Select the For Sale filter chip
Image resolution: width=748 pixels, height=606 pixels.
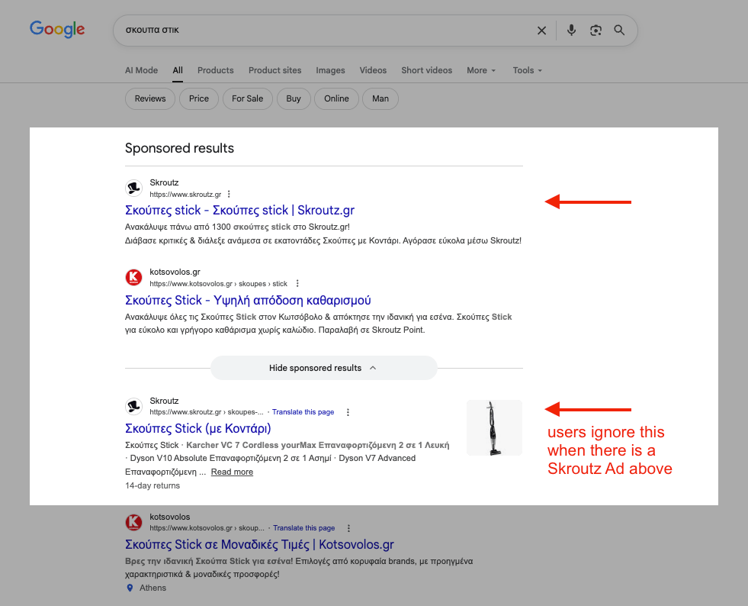247,98
